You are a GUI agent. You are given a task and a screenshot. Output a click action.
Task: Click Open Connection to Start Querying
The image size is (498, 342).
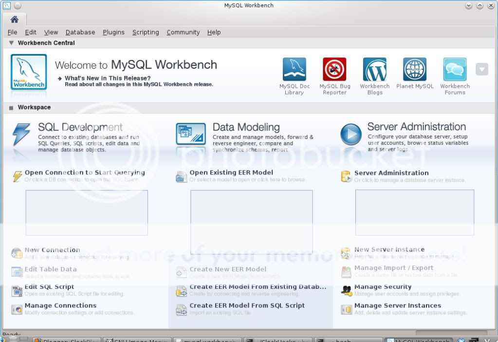pyautogui.click(x=85, y=172)
